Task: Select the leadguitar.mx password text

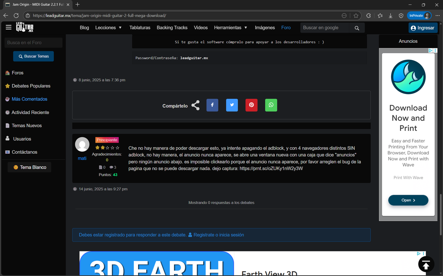Action: coord(194,58)
